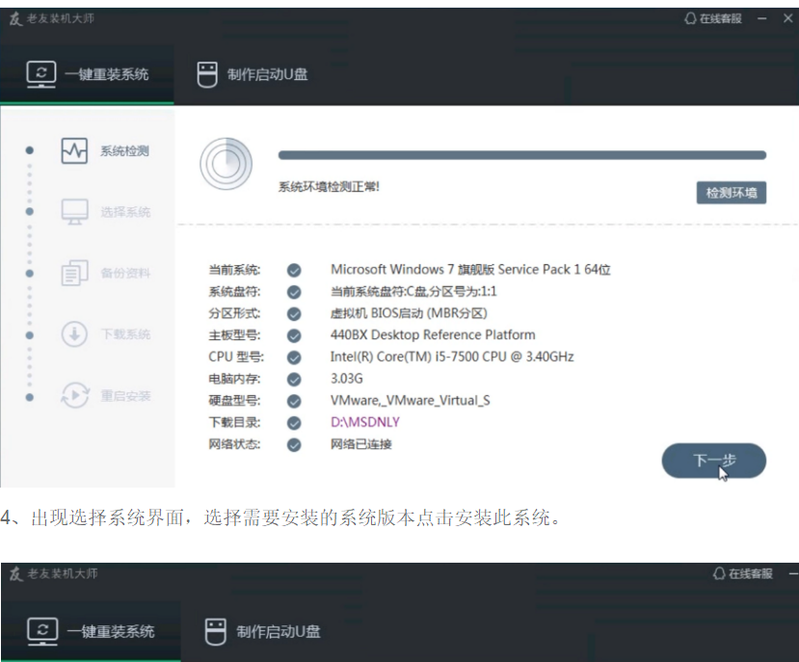This screenshot has height=662, width=799.
Task: Click the 下一步 button
Action: tap(714, 461)
